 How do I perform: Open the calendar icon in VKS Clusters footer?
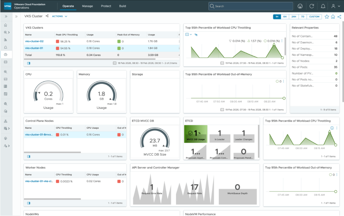pos(115,63)
